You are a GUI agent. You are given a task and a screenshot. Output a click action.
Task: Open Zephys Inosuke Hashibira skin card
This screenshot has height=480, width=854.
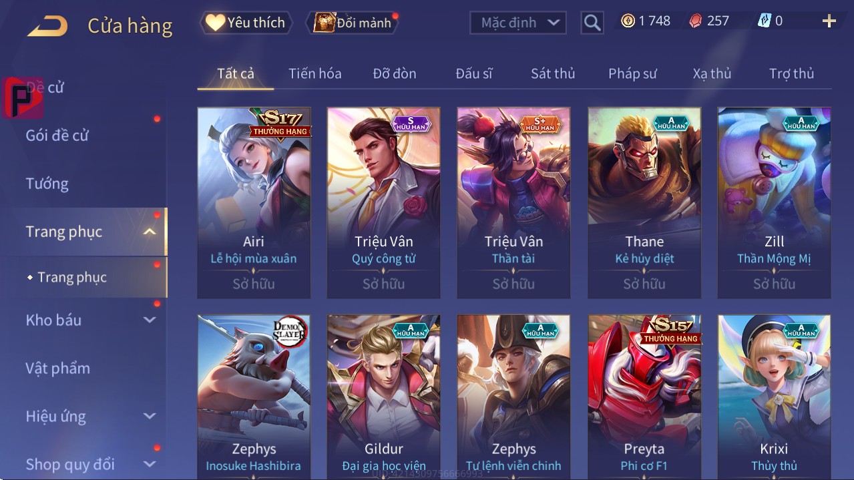(254, 397)
